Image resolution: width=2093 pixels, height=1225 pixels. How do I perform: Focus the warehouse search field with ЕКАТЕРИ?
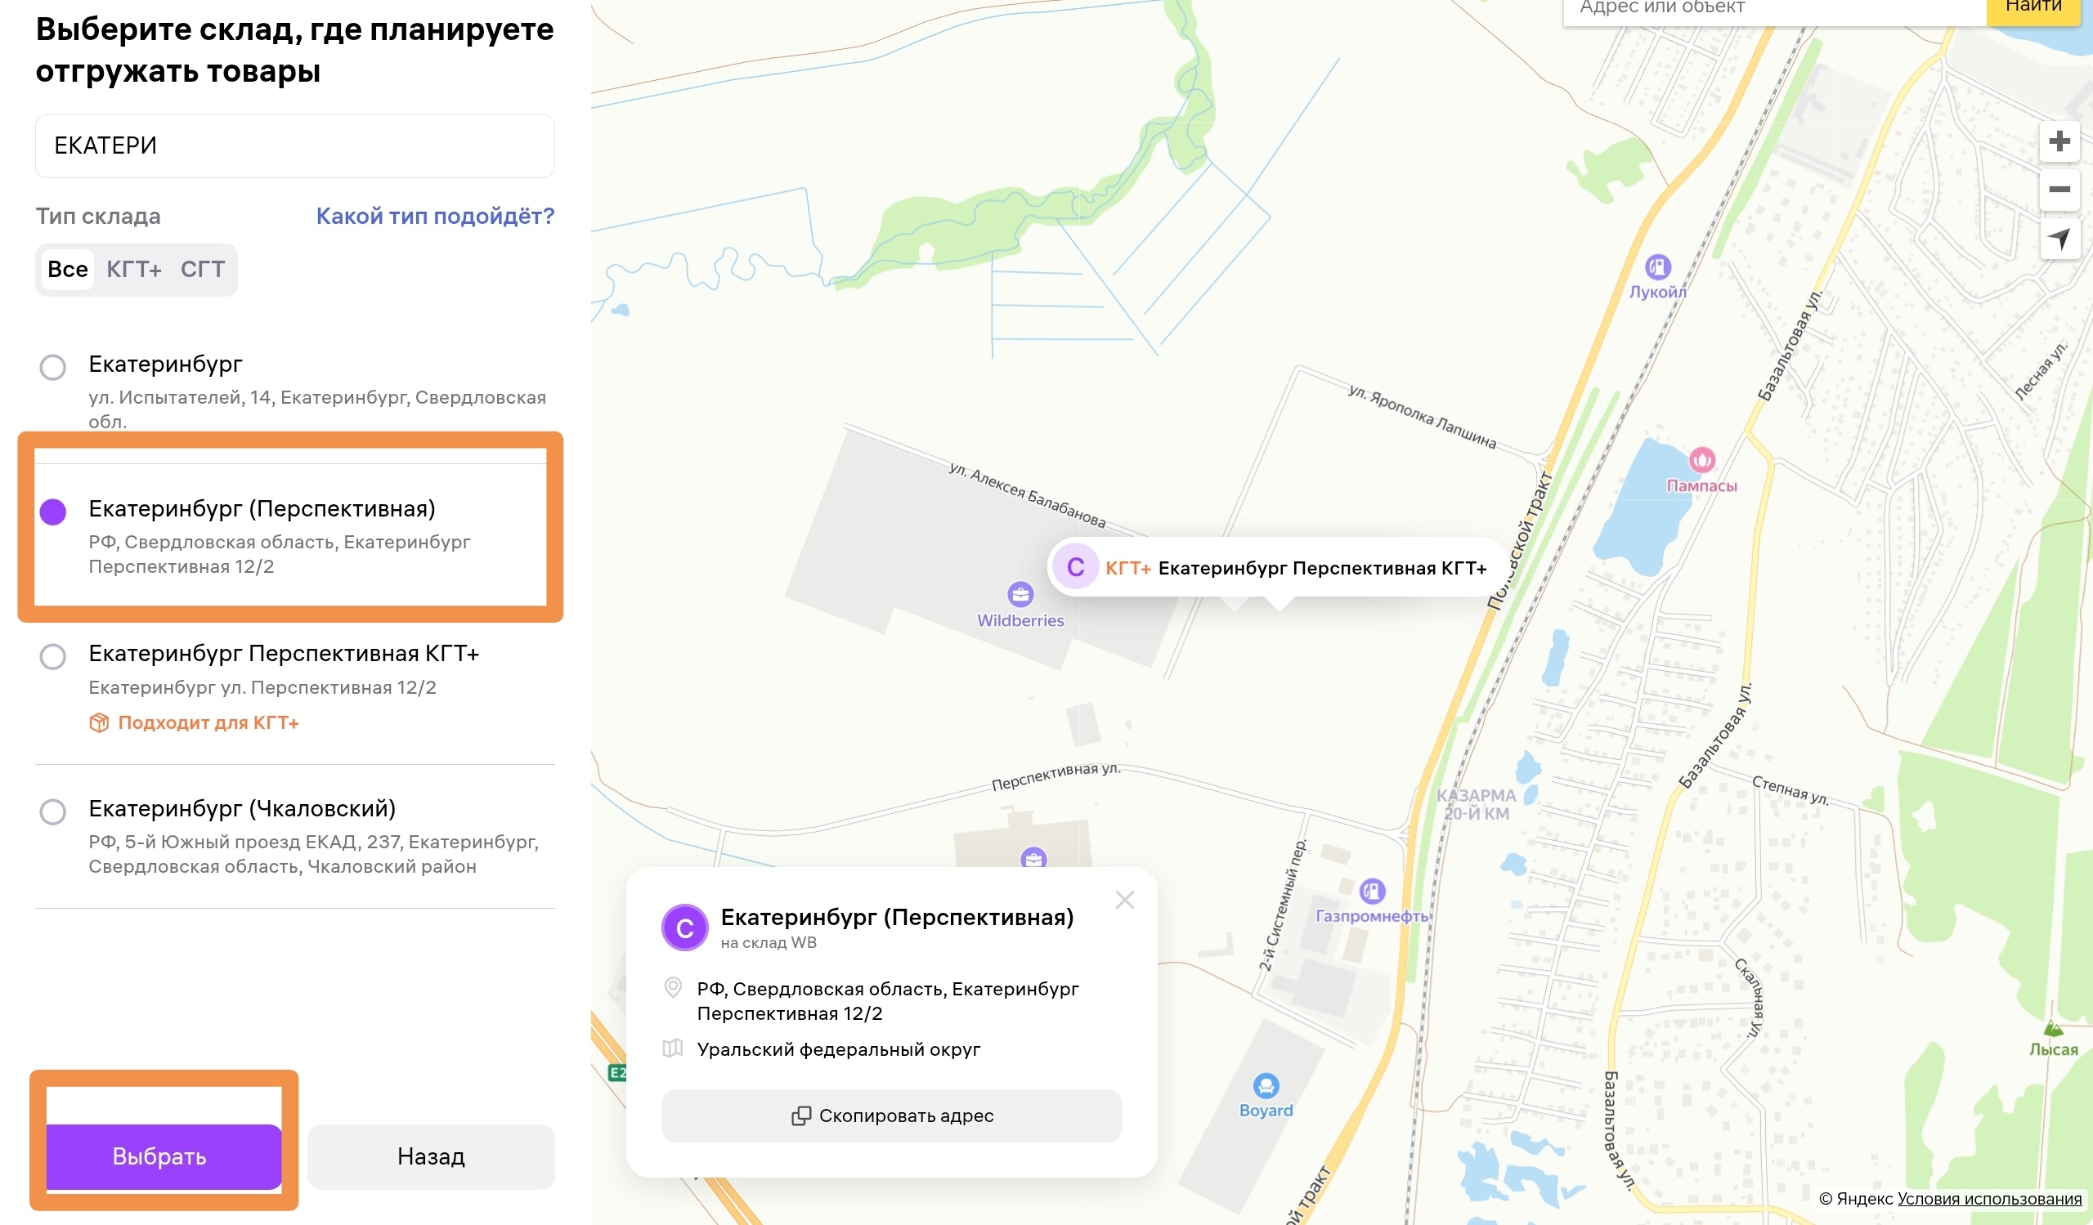(x=295, y=146)
